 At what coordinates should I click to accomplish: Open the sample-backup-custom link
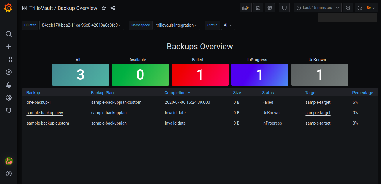(x=48, y=123)
